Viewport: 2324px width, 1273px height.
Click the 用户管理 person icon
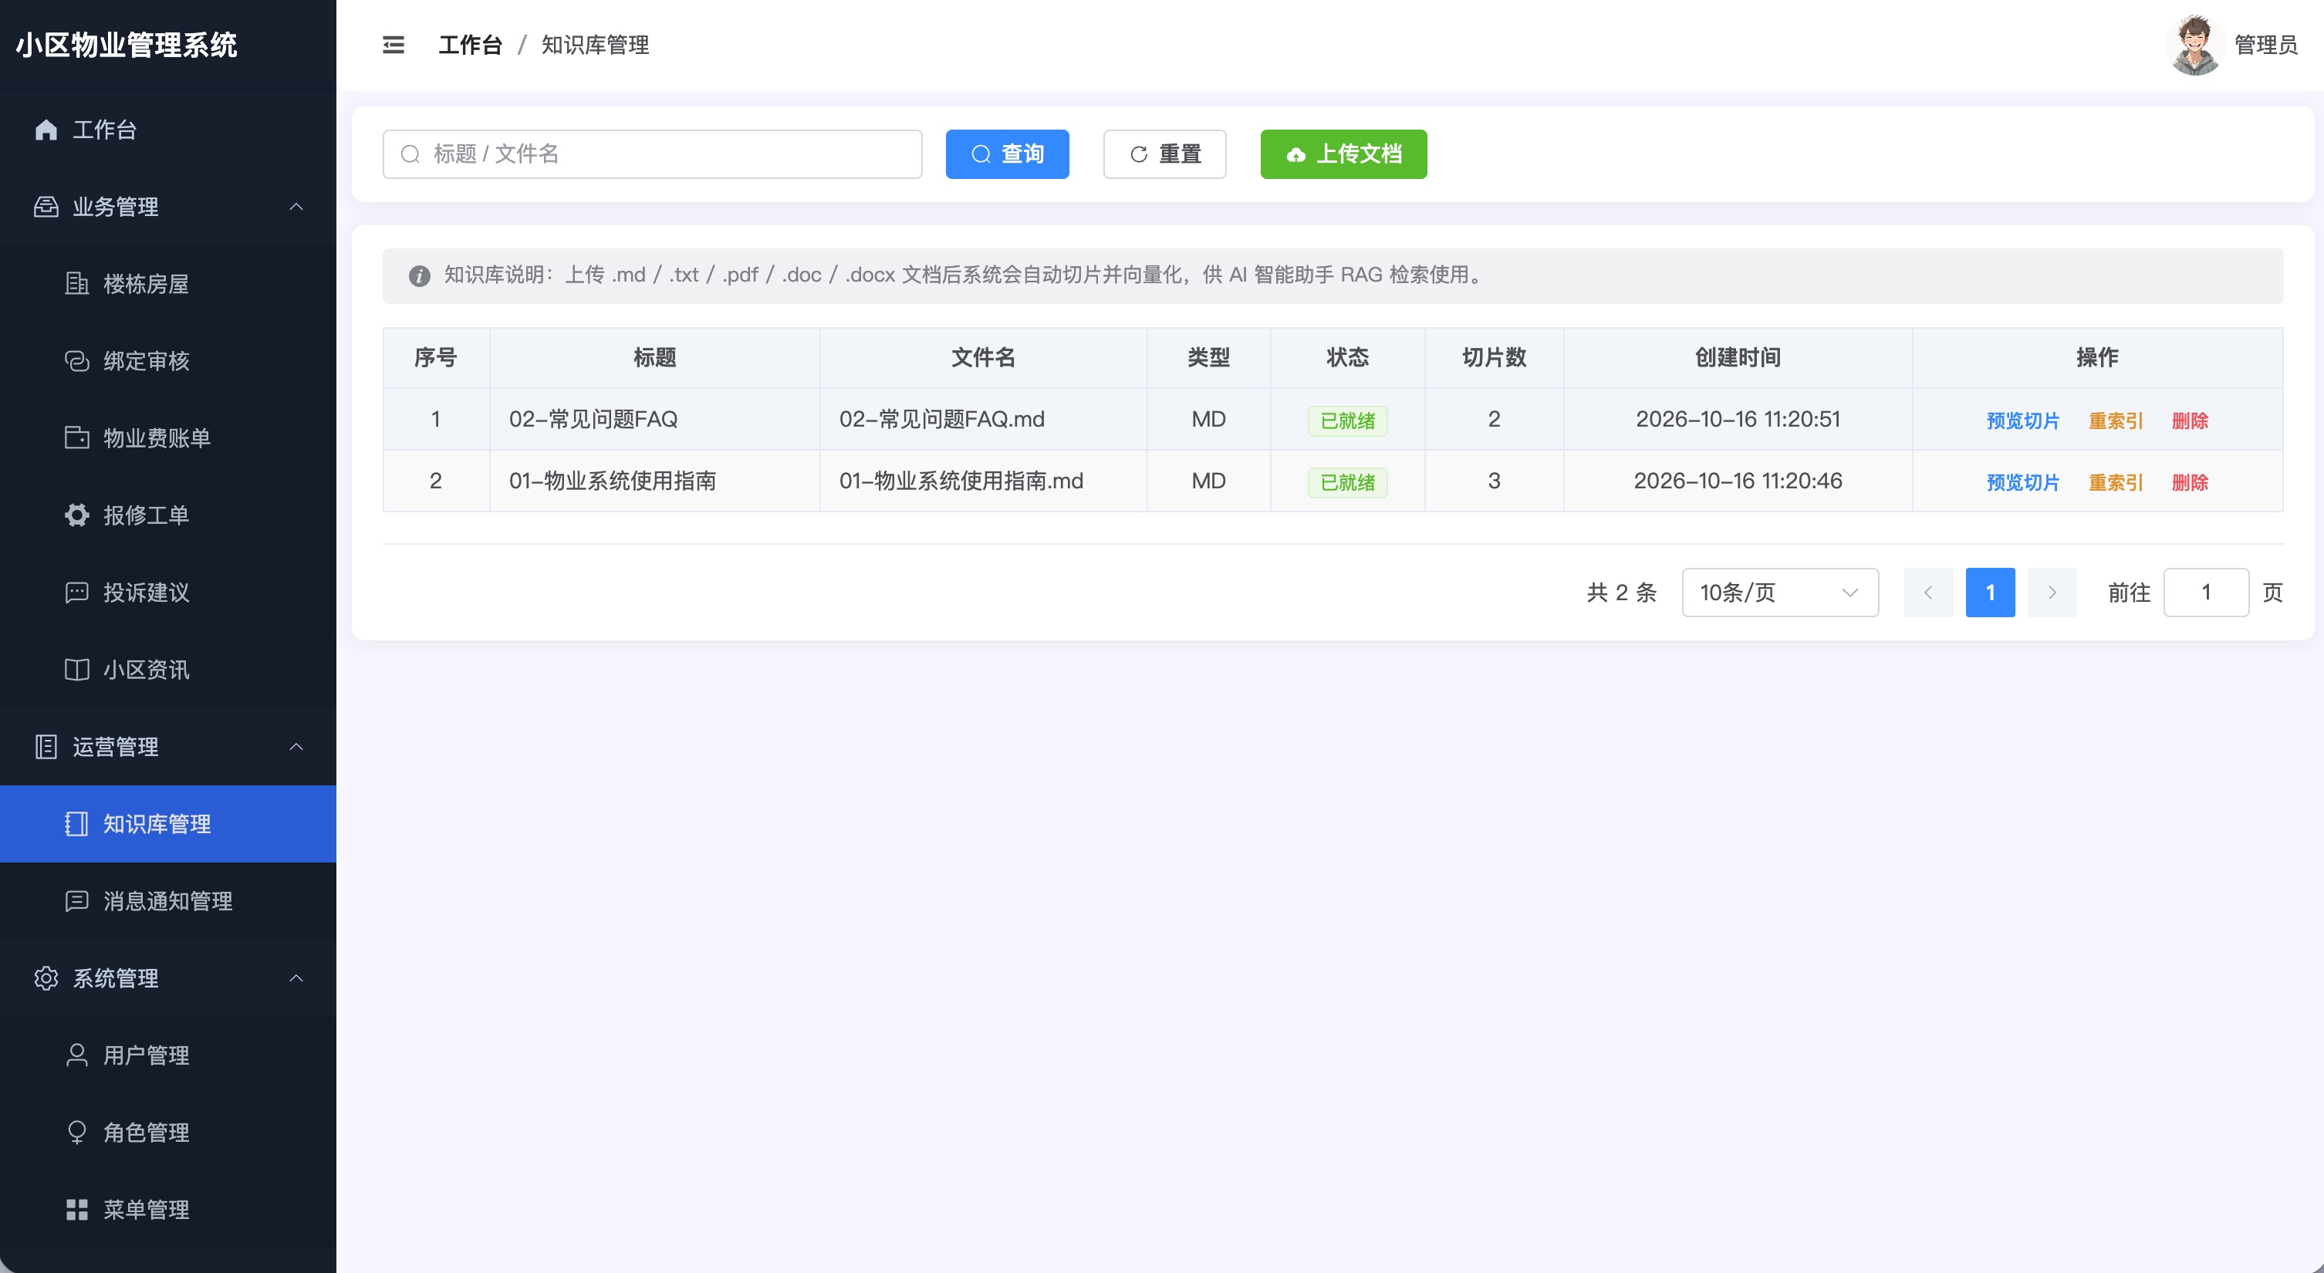tap(76, 1055)
